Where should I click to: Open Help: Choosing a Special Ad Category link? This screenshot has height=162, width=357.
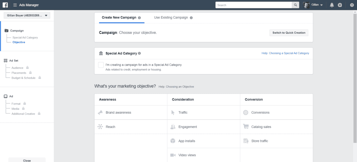[x=285, y=53]
